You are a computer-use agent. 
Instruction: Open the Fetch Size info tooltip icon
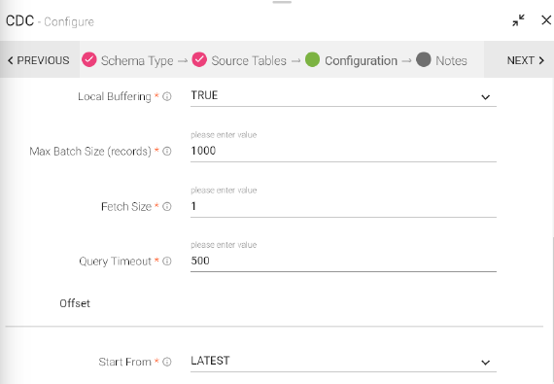coord(167,207)
